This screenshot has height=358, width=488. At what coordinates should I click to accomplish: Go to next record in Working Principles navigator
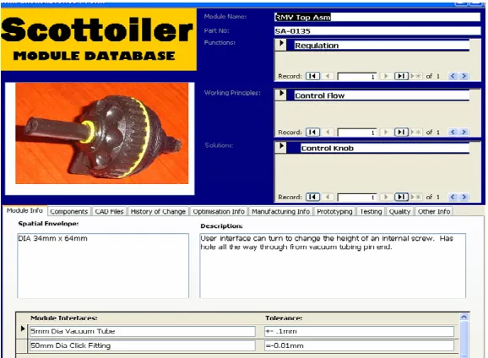pyautogui.click(x=385, y=133)
